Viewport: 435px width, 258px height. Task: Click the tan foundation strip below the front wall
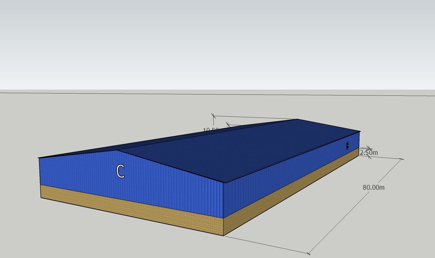tap(130, 208)
